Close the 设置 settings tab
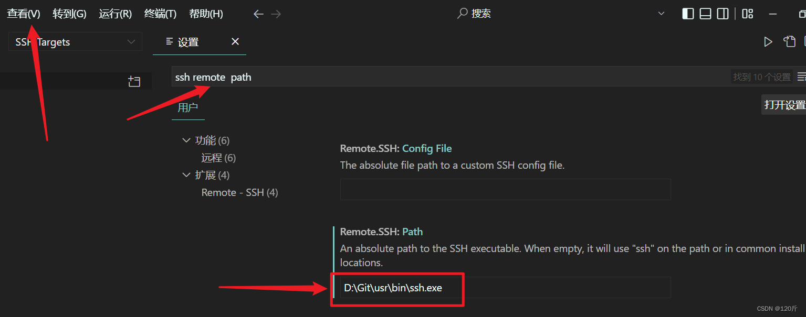The image size is (806, 317). pos(235,41)
